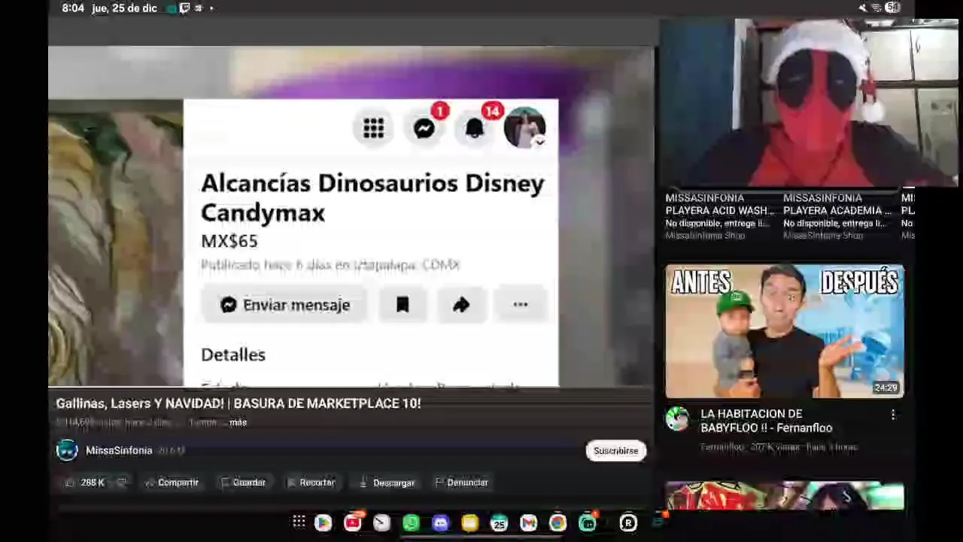Click the Recortar clip button
963x542 pixels.
311,483
